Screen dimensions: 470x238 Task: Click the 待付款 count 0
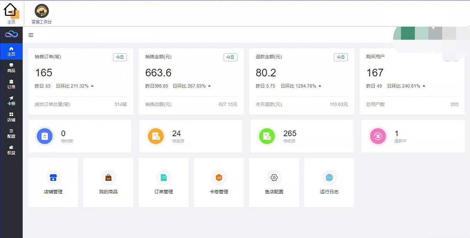click(63, 133)
